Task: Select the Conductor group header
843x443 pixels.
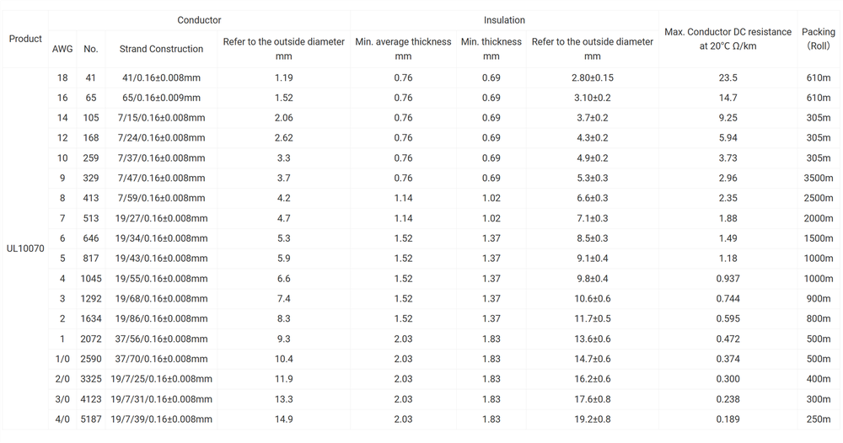Action: tap(199, 20)
